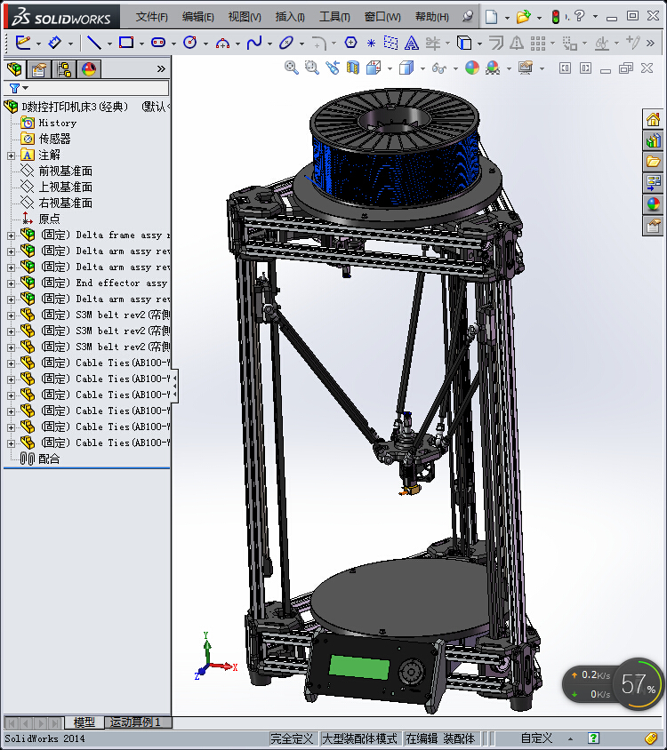Open the ConfigurationManager tab
The image size is (667, 750).
tap(64, 69)
